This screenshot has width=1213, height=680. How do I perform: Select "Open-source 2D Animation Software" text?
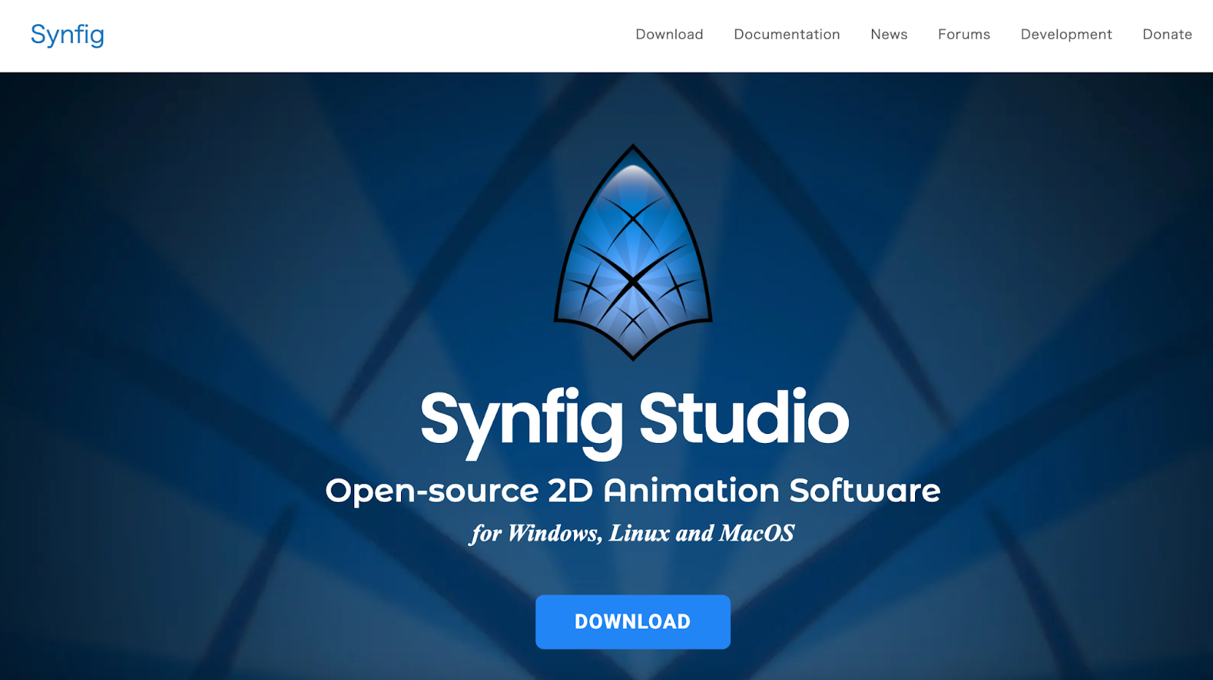tap(633, 491)
